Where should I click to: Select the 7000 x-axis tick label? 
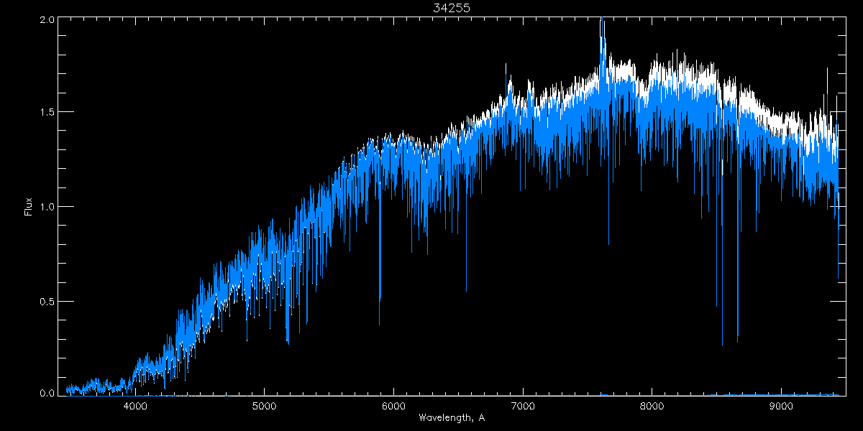click(x=523, y=406)
